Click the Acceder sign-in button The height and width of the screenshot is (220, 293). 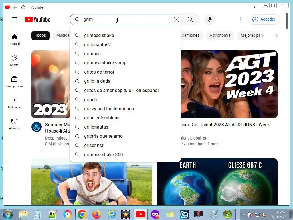point(264,19)
